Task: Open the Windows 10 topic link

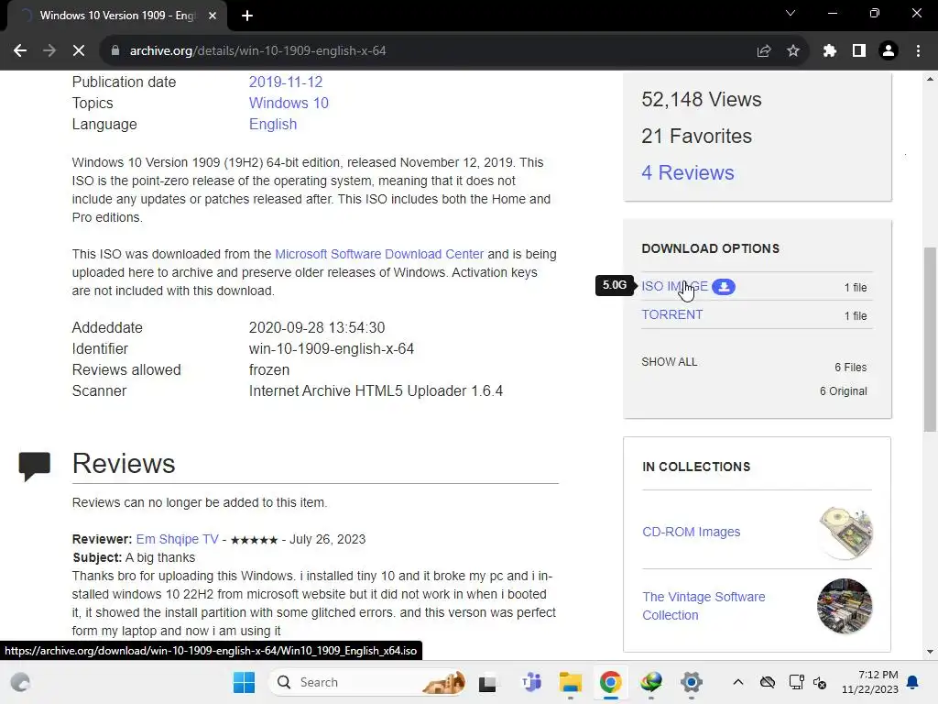Action: (289, 103)
